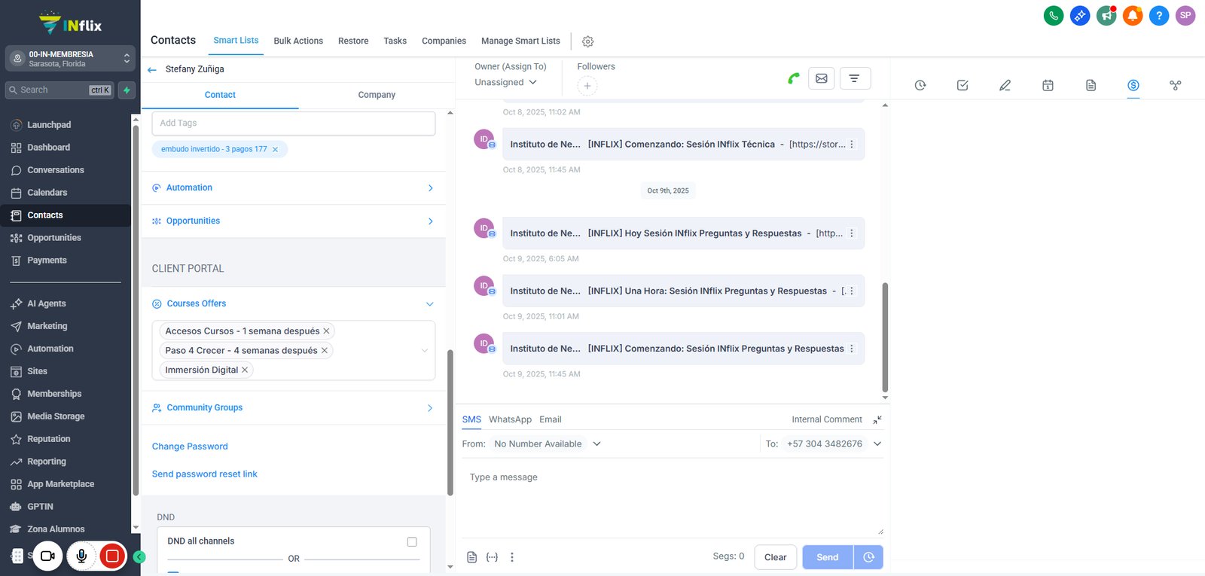Screen dimensions: 1205x576
Task: Remove Paso 4 Crecer course offer chip
Action: point(325,350)
